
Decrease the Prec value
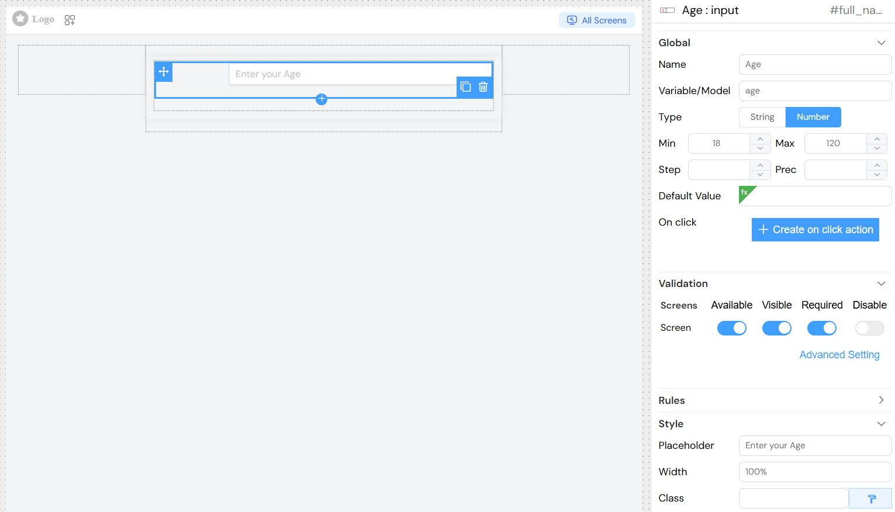877,175
